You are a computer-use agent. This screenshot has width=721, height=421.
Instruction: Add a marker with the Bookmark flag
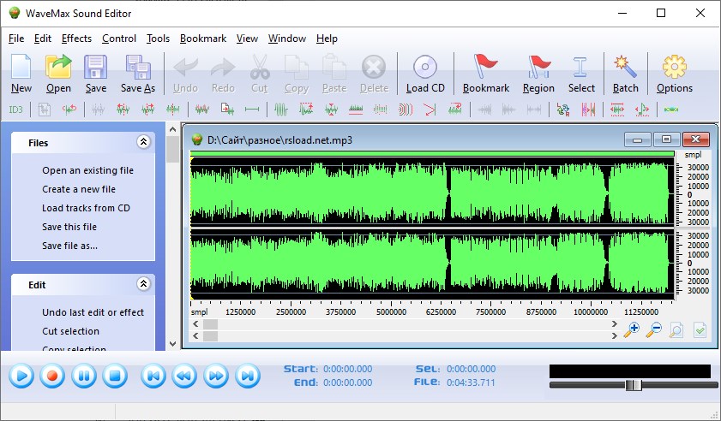click(485, 67)
